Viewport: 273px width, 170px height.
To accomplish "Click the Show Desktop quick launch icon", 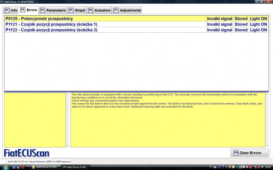I will [x=14, y=167].
